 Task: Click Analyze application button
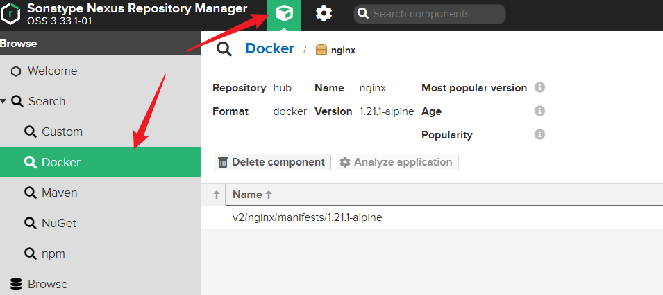398,162
